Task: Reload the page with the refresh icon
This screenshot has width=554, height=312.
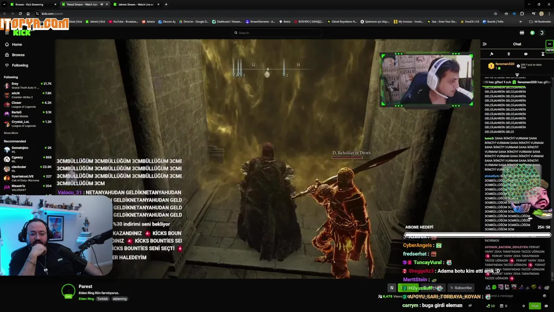Action: [x=20, y=13]
